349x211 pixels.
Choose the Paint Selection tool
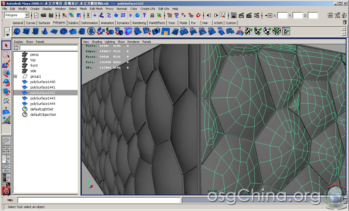click(x=6, y=64)
